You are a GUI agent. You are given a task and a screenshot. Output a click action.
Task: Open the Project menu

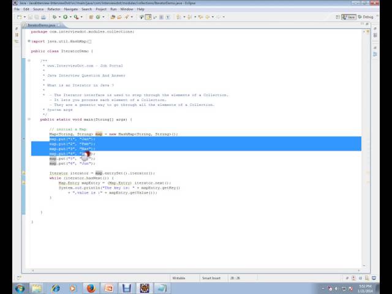point(101,9)
